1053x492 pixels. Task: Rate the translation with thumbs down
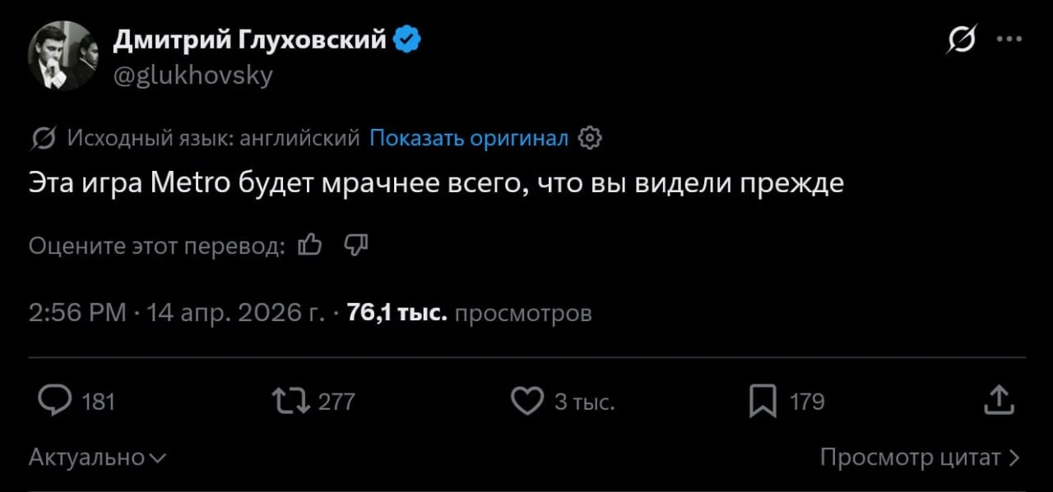pyautogui.click(x=355, y=244)
